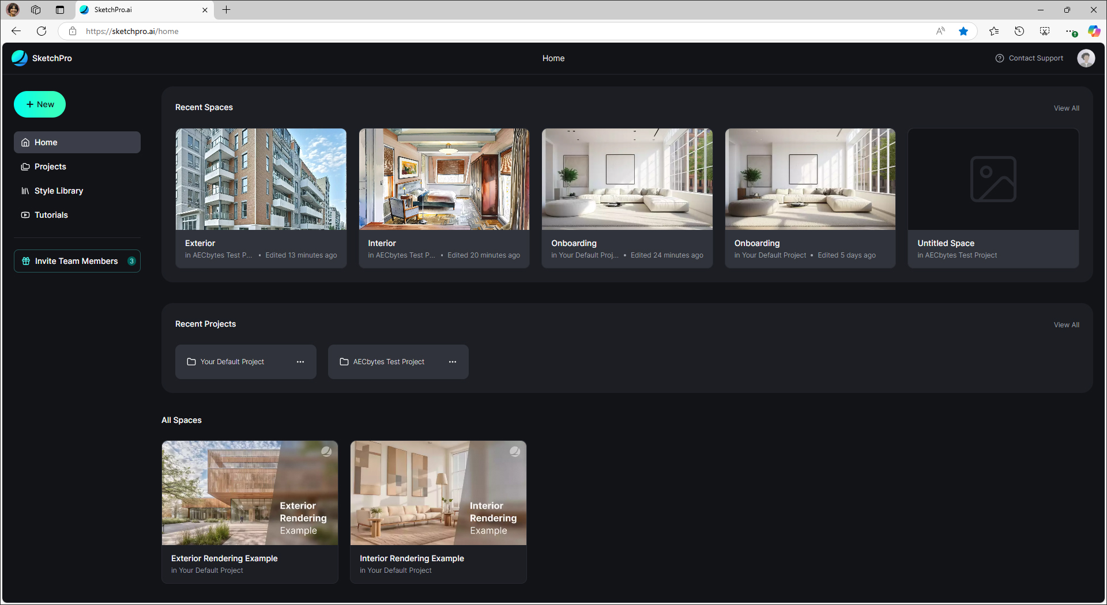The image size is (1107, 605).
Task: Click the badge icon on Exterior Rendering Example
Action: point(326,451)
